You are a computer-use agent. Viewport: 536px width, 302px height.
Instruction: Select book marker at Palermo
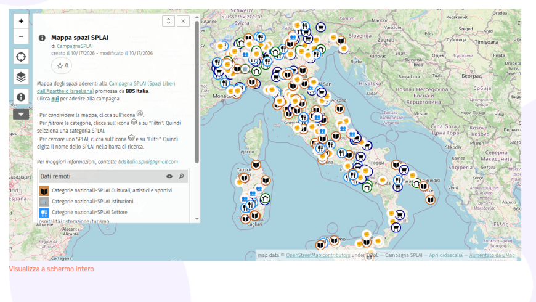point(335,241)
